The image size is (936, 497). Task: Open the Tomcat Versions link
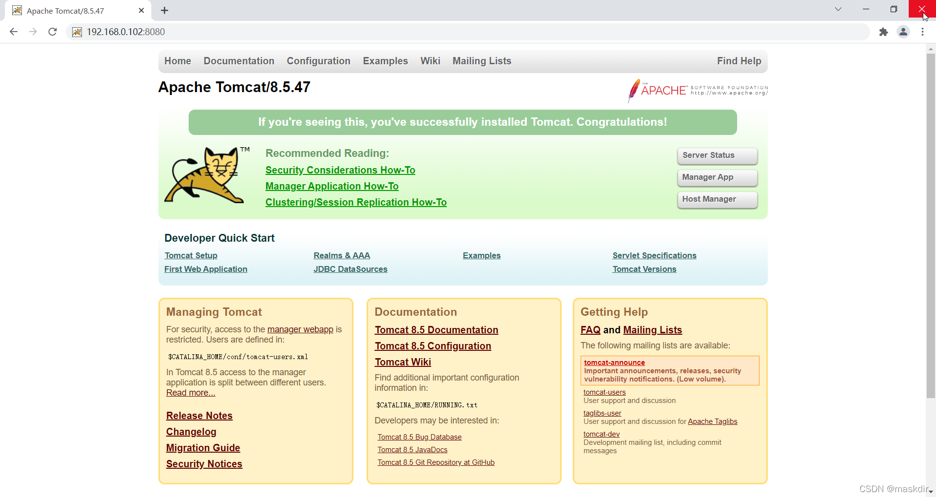644,269
